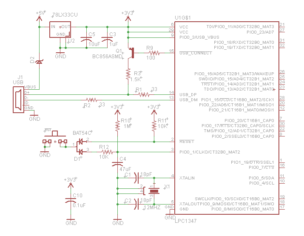This screenshot has width=304, height=236.
Task: Click the R3 1.5K resistor symbol
Action: (x=128, y=74)
